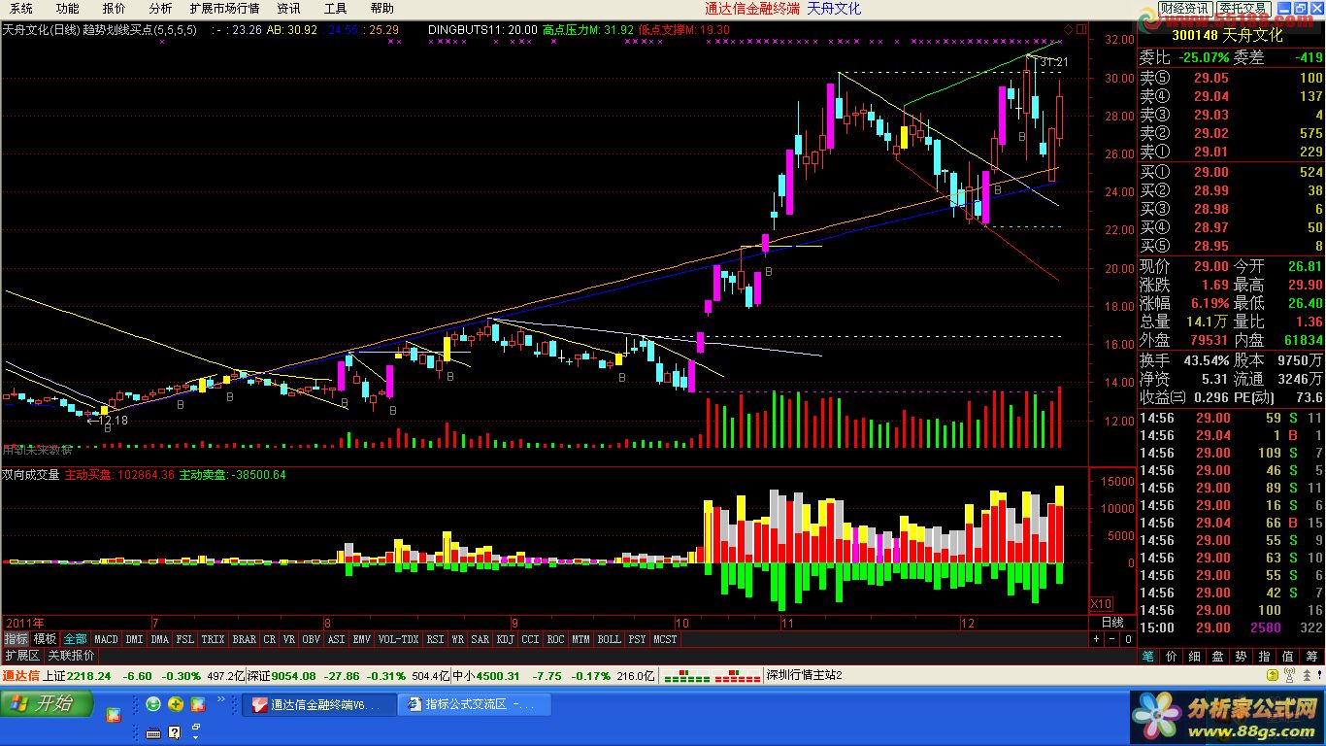Open the 扩展区 tab
The width and height of the screenshot is (1326, 746).
(22, 656)
